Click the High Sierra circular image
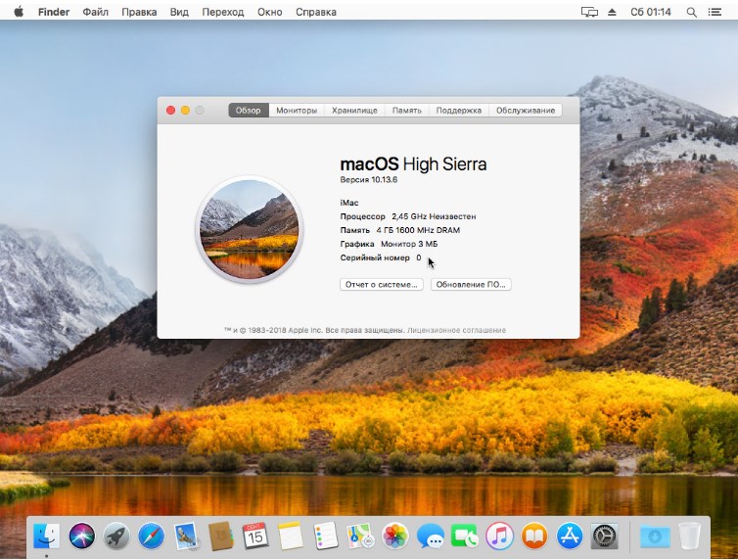The width and height of the screenshot is (738, 560). 250,230
